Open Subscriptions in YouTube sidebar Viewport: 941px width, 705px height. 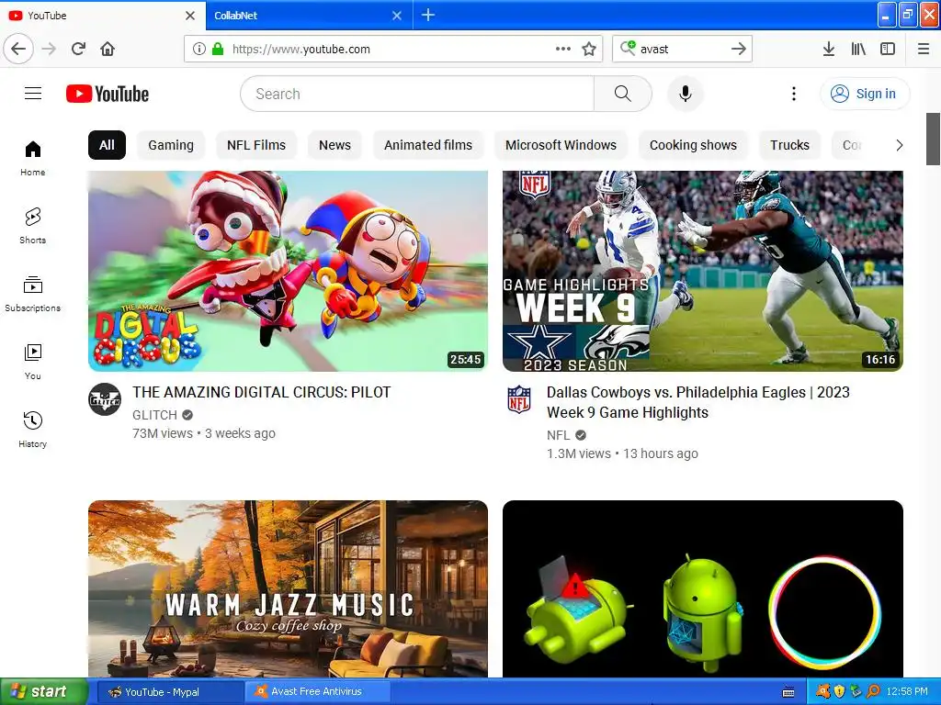32,294
